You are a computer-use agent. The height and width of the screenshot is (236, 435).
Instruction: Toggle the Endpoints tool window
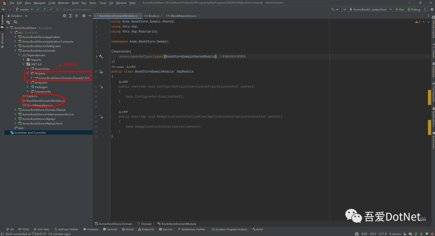pyautogui.click(x=146, y=229)
